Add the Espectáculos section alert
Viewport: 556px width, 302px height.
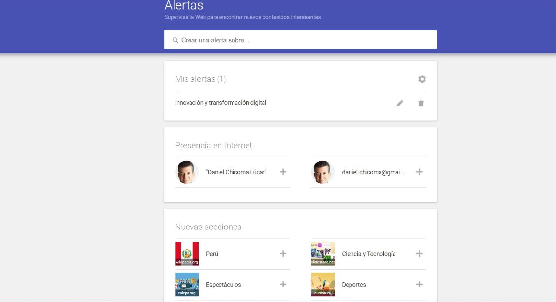point(283,285)
